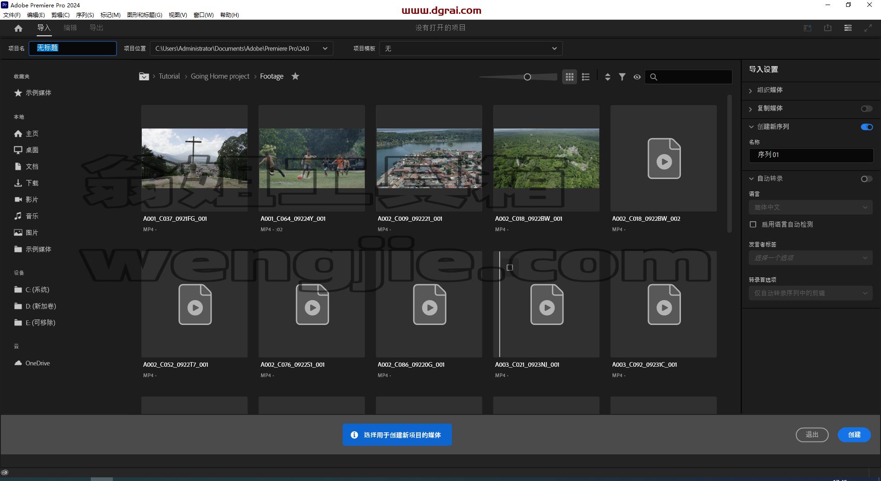Open 发言者标签 dropdown
881x481 pixels.
click(811, 258)
